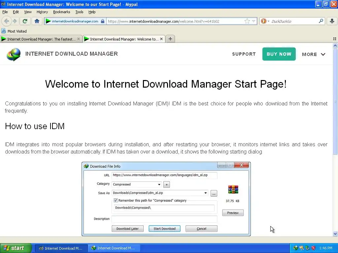This screenshot has width=338, height=253.
Task: Go back with the browser back arrow
Action: [x=7, y=21]
